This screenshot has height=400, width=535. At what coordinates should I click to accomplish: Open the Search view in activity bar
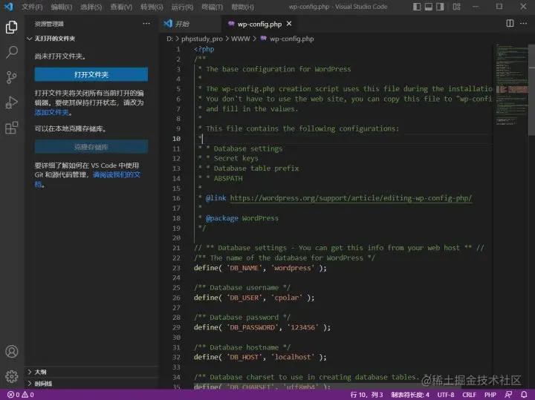[12, 52]
